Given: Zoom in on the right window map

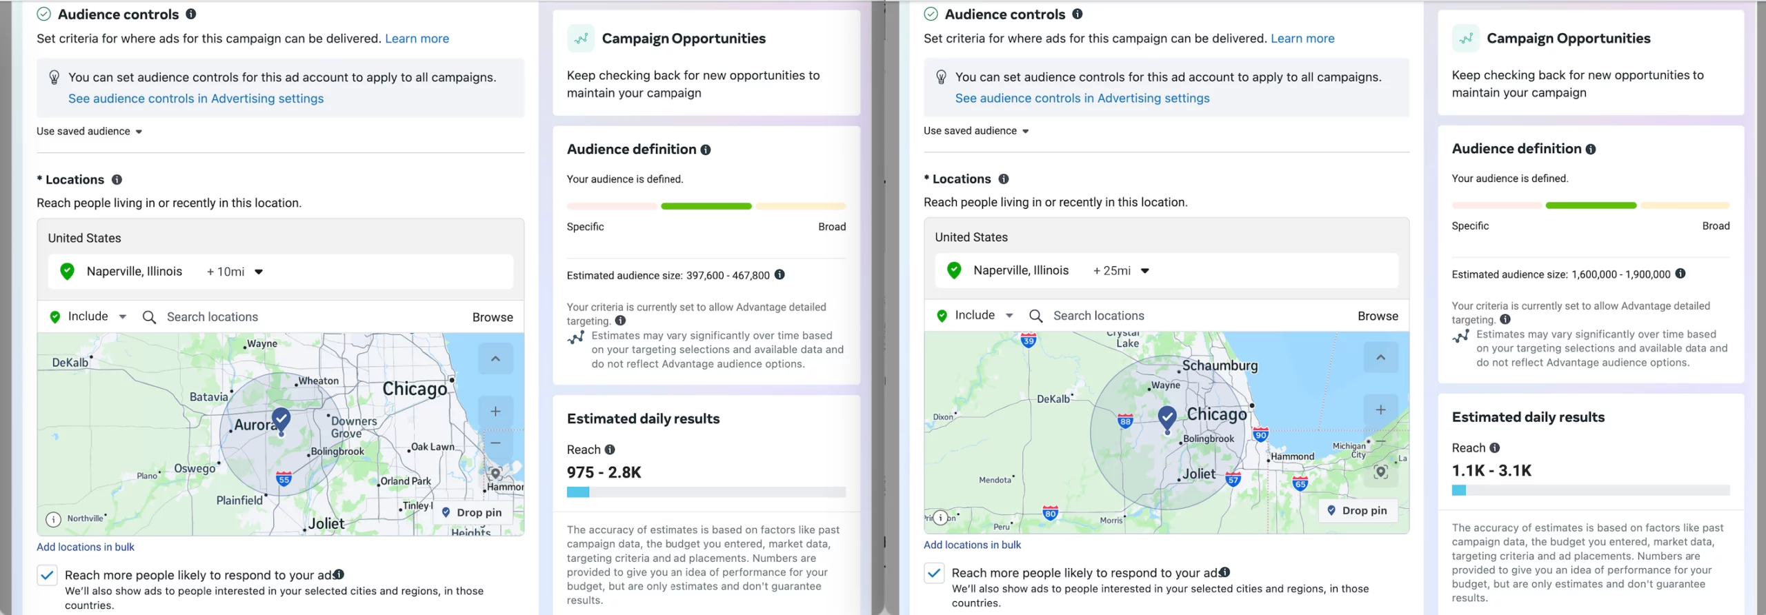Looking at the screenshot, I should coord(1381,410).
